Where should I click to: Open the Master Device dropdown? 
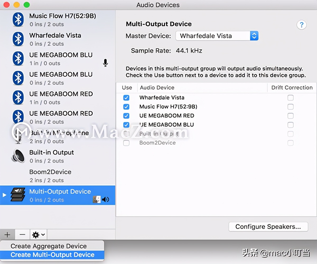(217, 36)
